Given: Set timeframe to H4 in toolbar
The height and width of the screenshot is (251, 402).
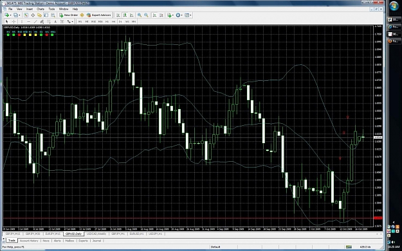Looking at the screenshot, I should [114, 21].
